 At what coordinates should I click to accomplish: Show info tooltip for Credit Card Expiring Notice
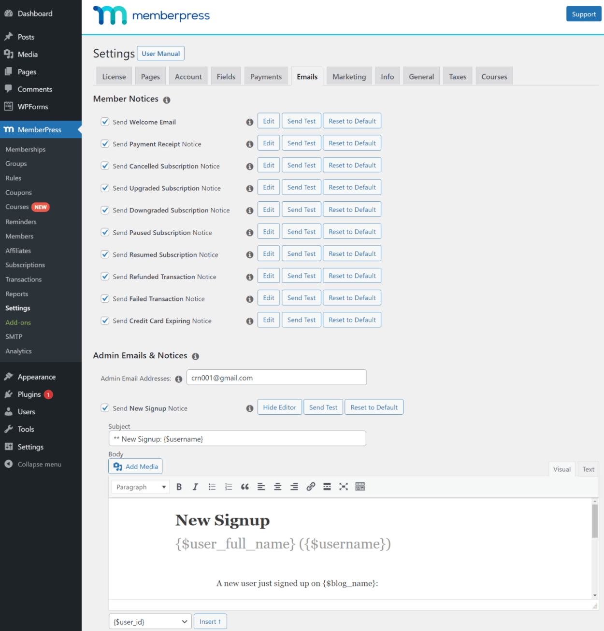pyautogui.click(x=250, y=321)
